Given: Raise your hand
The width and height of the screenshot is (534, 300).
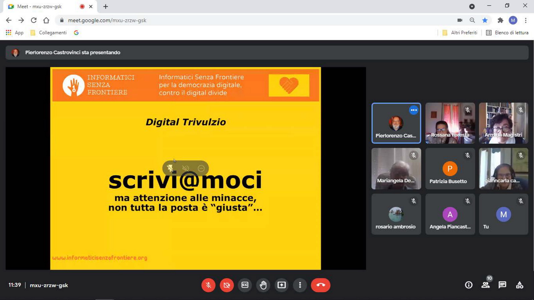Looking at the screenshot, I should (263, 285).
